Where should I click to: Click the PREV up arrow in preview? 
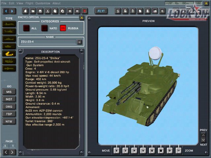pos(203,135)
